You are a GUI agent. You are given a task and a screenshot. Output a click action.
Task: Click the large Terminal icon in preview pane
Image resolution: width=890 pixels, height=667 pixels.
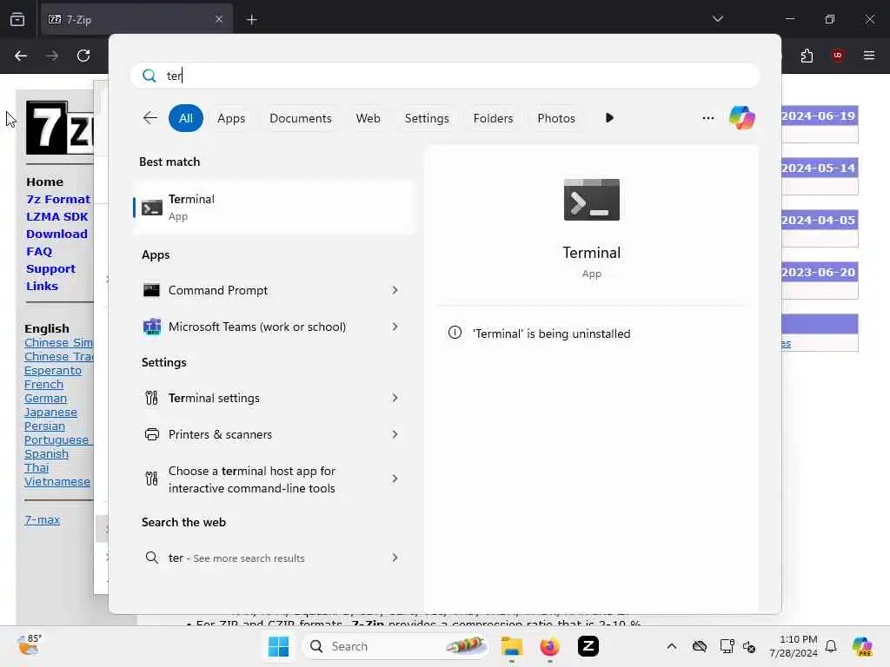[x=591, y=200]
